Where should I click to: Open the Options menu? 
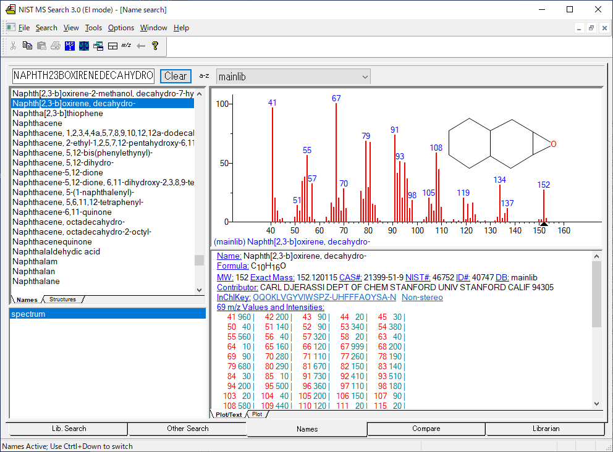pos(120,28)
